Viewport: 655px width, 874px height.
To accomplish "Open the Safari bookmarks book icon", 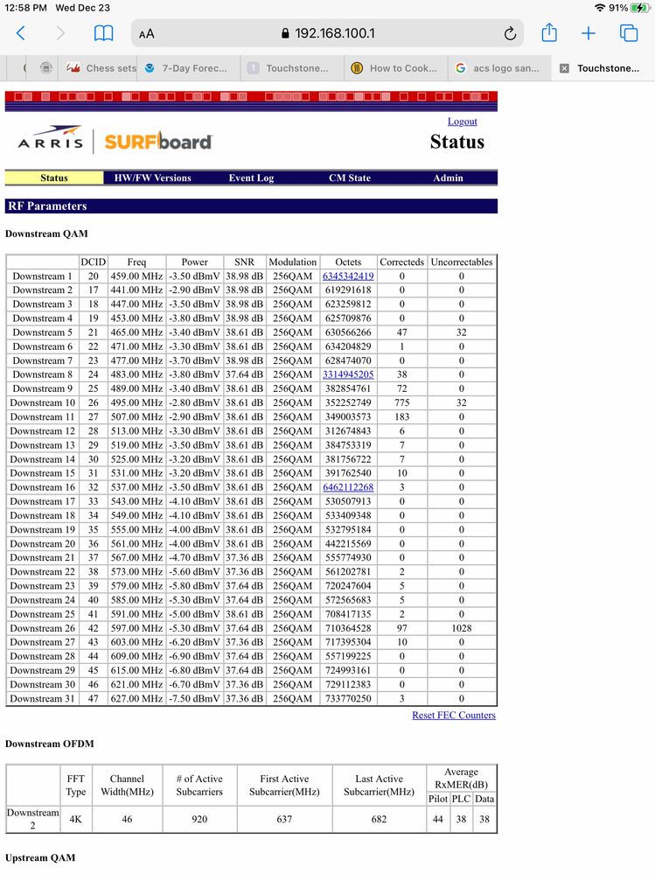I will coord(103,33).
